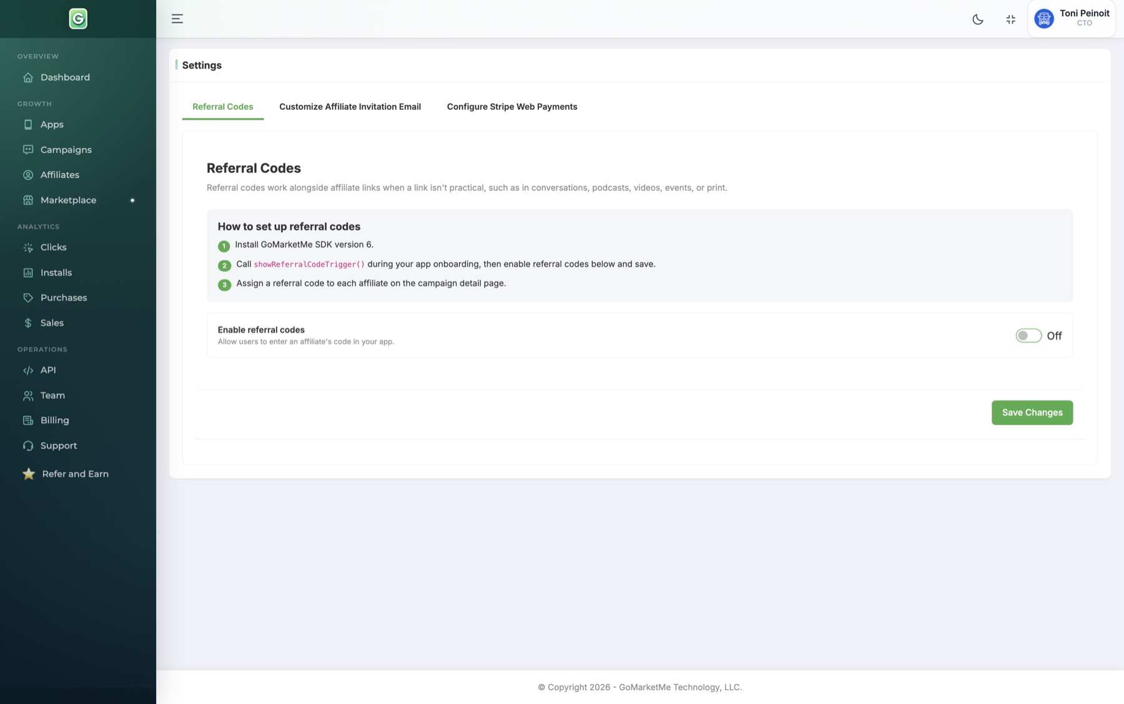Click the Purchases tag icon
Viewport: 1124px width, 704px height.
[x=28, y=298]
